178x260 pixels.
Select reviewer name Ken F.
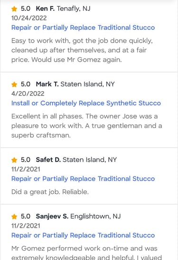(45, 9)
